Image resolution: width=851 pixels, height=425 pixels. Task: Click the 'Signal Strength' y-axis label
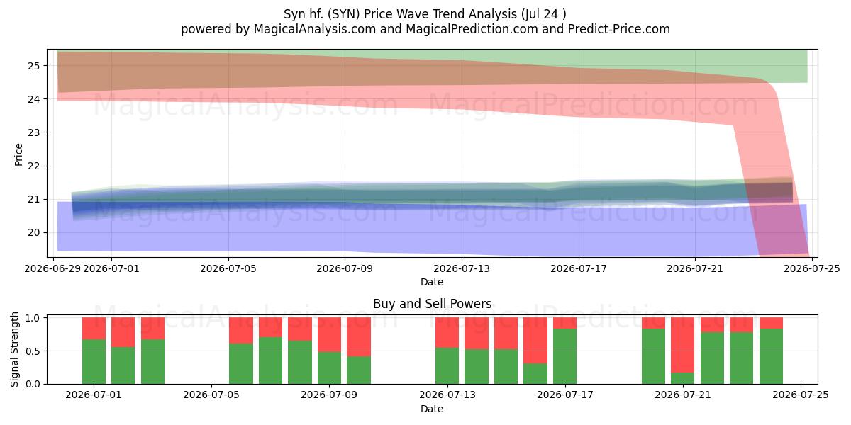pyautogui.click(x=16, y=350)
